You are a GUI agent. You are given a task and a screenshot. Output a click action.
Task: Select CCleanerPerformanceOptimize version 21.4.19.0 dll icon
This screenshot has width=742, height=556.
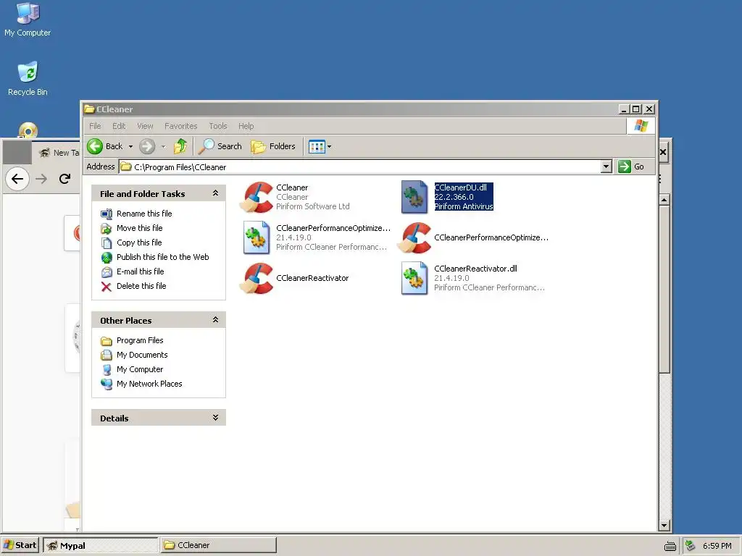[257, 237]
